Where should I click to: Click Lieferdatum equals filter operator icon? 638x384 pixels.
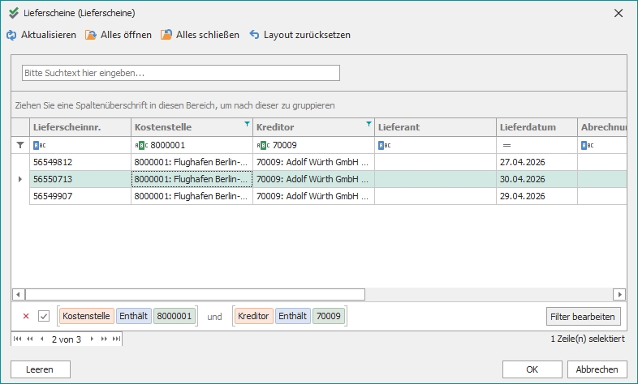507,145
